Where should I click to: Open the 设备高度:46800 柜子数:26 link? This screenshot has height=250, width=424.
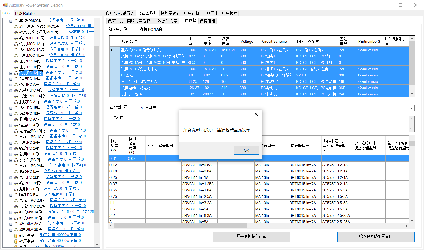tap(71, 211)
